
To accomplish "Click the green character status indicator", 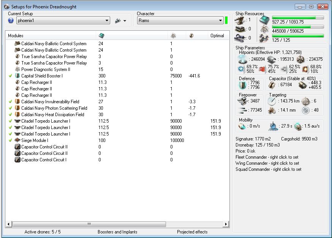I will [x=226, y=20].
